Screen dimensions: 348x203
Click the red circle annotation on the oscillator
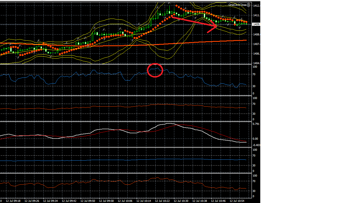coord(155,70)
